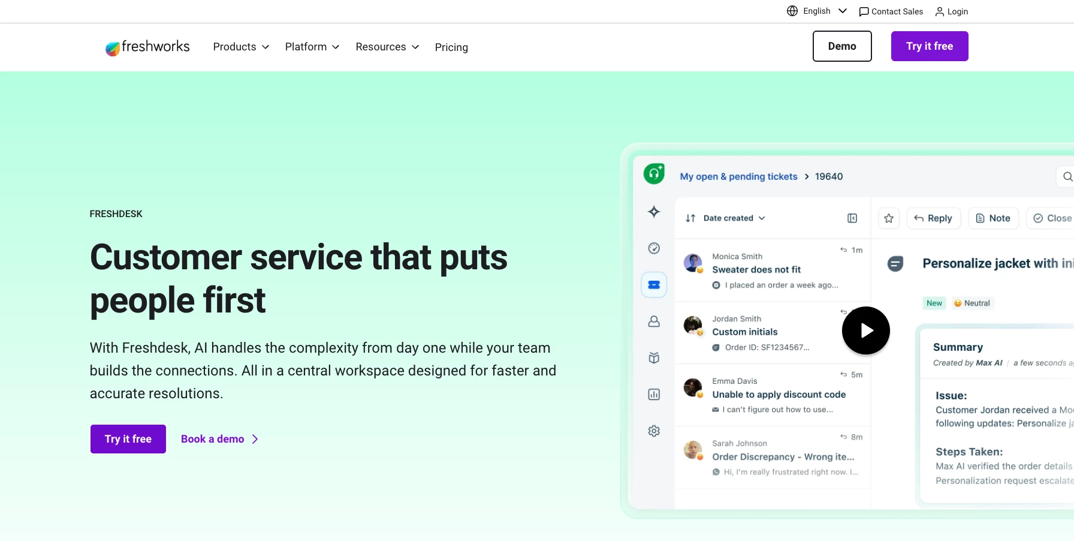Viewport: 1074px width, 541px height.
Task: Click the FRESHDESK label
Action: pos(116,214)
